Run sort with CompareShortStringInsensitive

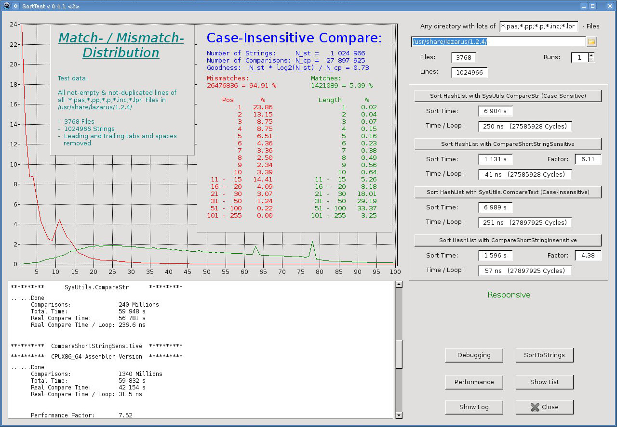point(508,240)
